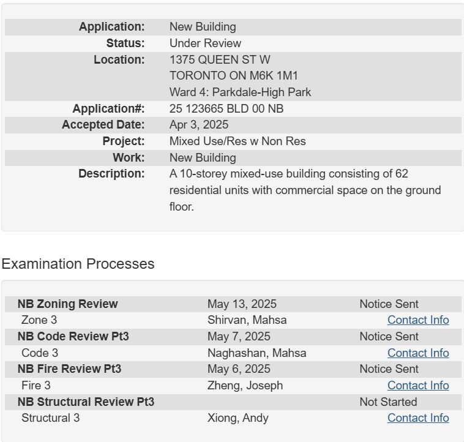Image resolution: width=464 pixels, height=442 pixels.
Task: Open Contact Info link for Fire 3
Action: [418, 386]
